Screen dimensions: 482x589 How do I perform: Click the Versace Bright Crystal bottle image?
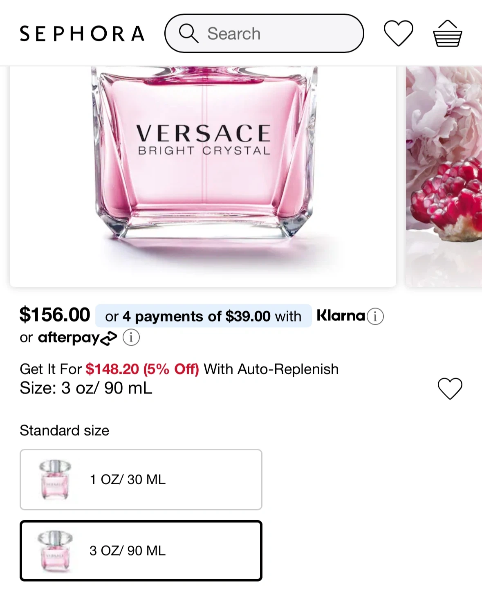click(203, 164)
